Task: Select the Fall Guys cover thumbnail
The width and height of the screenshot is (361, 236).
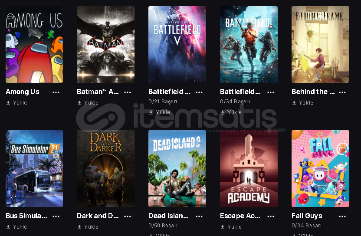Action: click(x=320, y=168)
